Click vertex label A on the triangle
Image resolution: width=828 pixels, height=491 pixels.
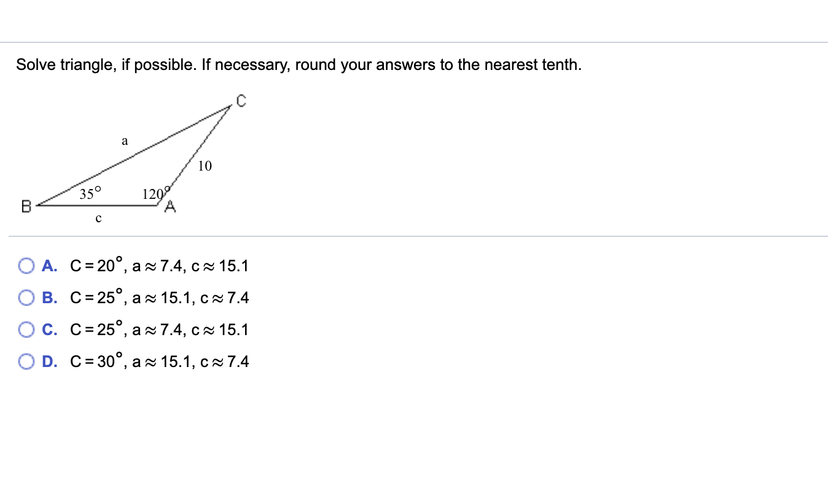(x=170, y=207)
